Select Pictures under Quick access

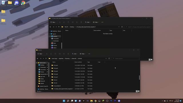click(42, 72)
